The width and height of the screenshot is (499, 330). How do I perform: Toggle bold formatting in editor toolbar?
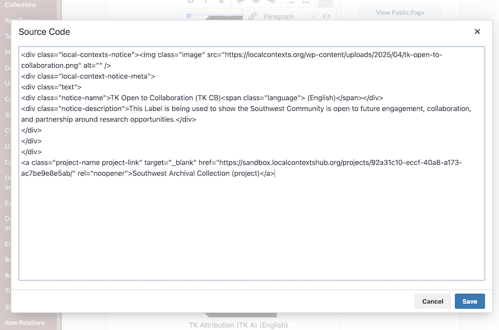click(190, 2)
